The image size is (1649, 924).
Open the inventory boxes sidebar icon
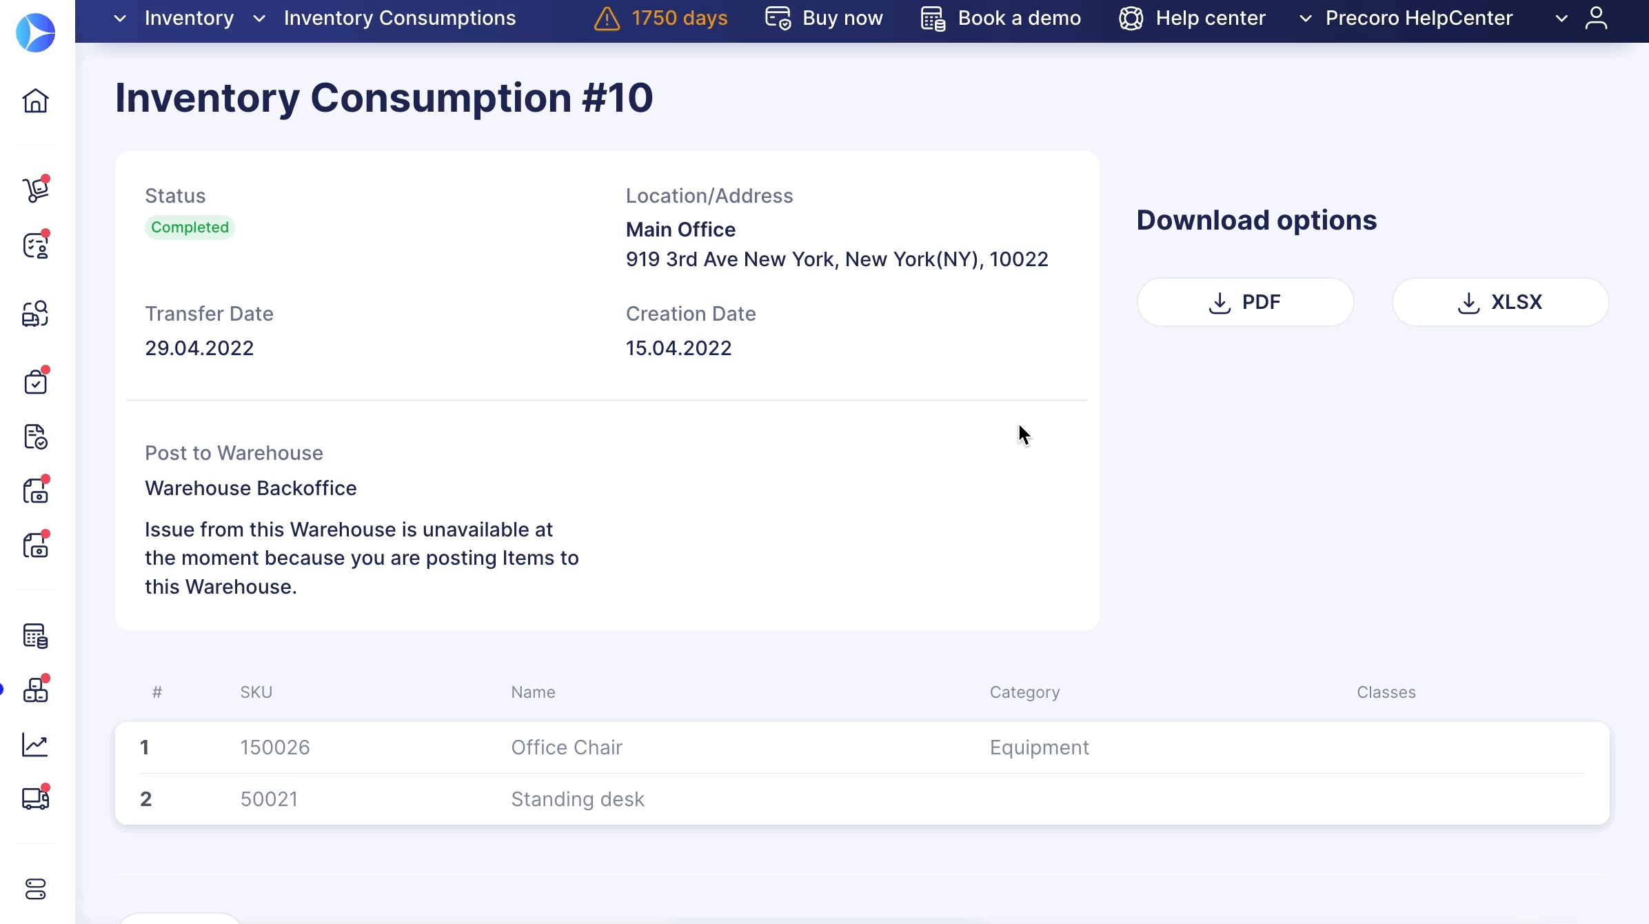click(35, 690)
